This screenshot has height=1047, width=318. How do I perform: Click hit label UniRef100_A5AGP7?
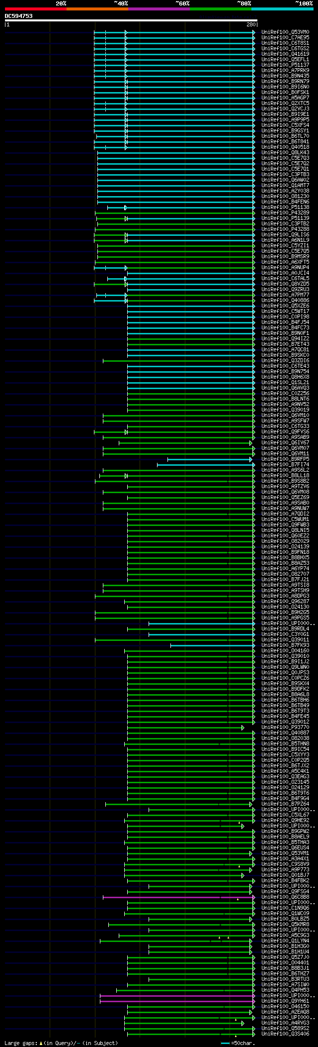point(285,98)
